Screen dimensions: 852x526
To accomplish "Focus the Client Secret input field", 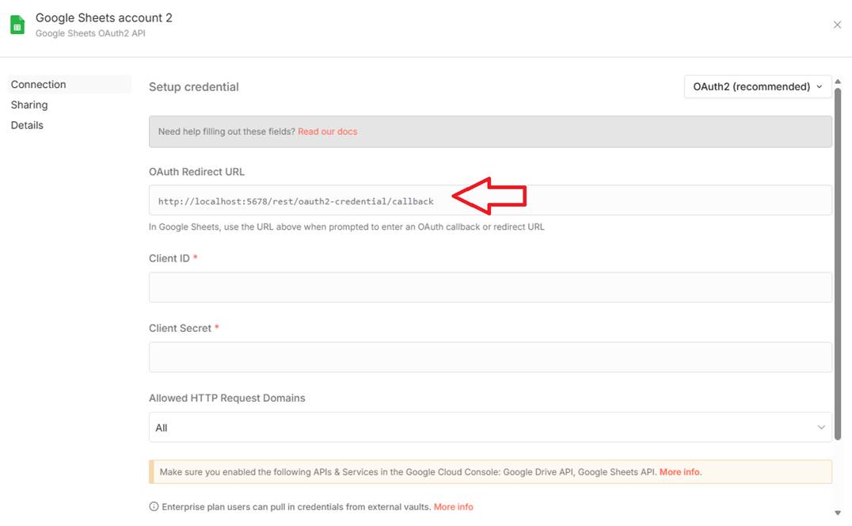I will coord(489,357).
